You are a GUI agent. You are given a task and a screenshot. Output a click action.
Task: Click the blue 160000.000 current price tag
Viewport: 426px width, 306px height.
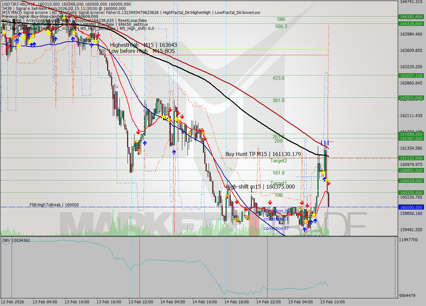tap(411, 207)
